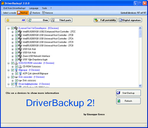Click the Third parts filter icon

pyautogui.click(x=53, y=20)
